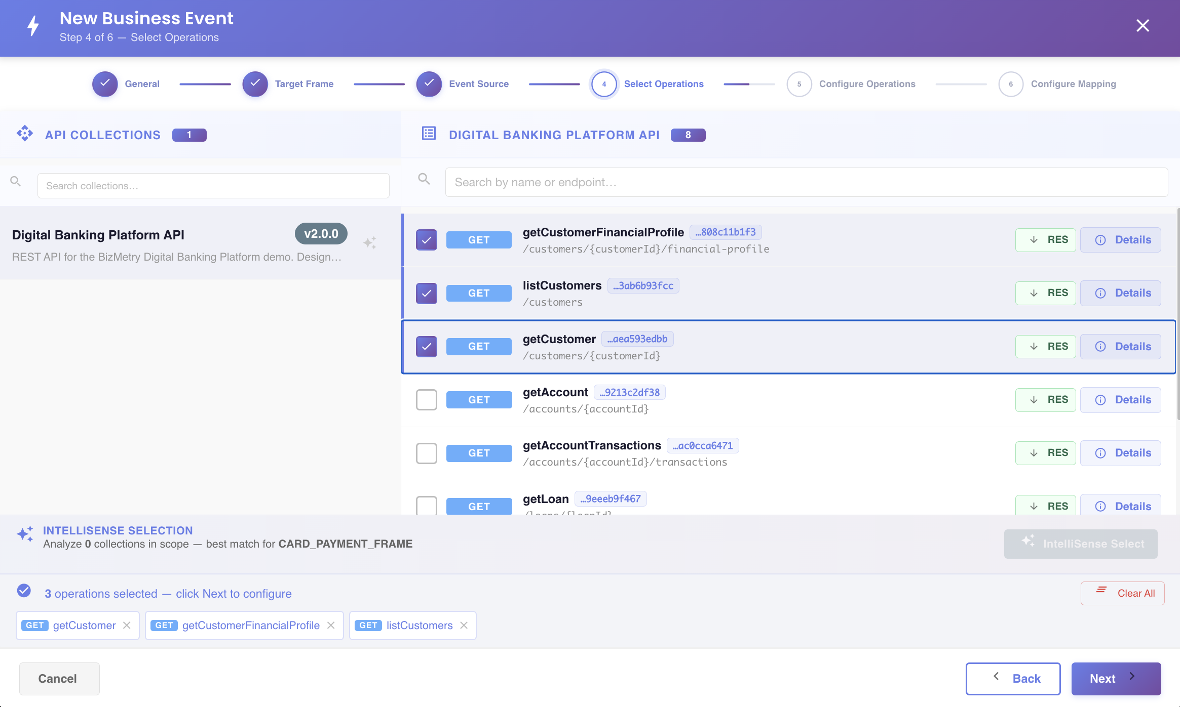Click the Next button
The width and height of the screenshot is (1180, 707).
pos(1116,679)
